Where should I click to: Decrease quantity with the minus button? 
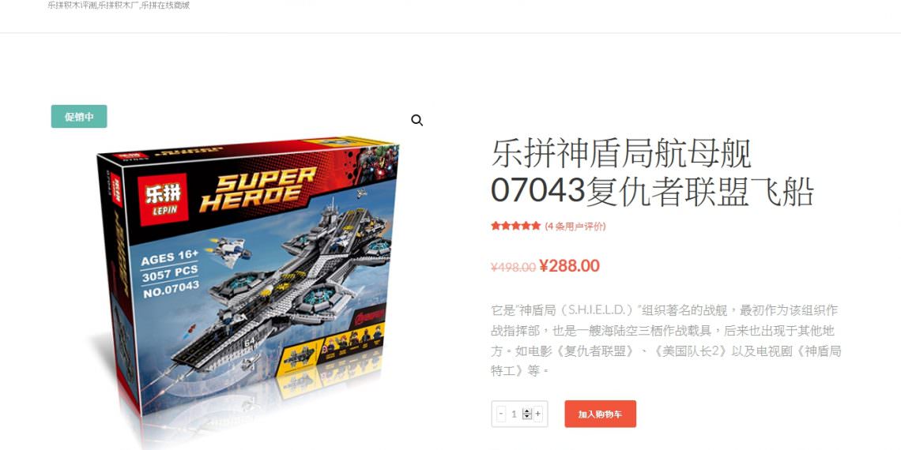coord(501,413)
